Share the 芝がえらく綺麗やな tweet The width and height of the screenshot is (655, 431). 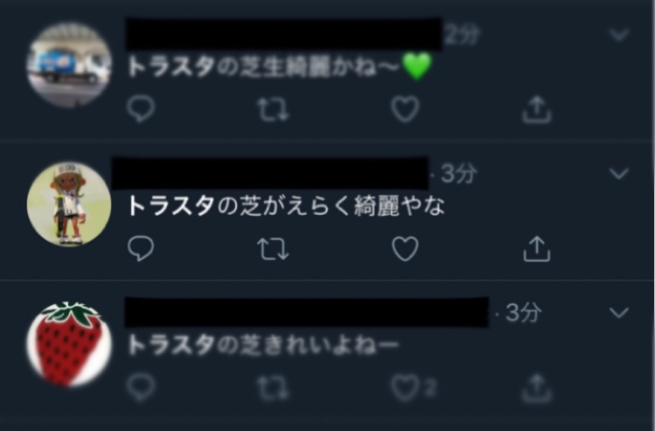(x=537, y=249)
